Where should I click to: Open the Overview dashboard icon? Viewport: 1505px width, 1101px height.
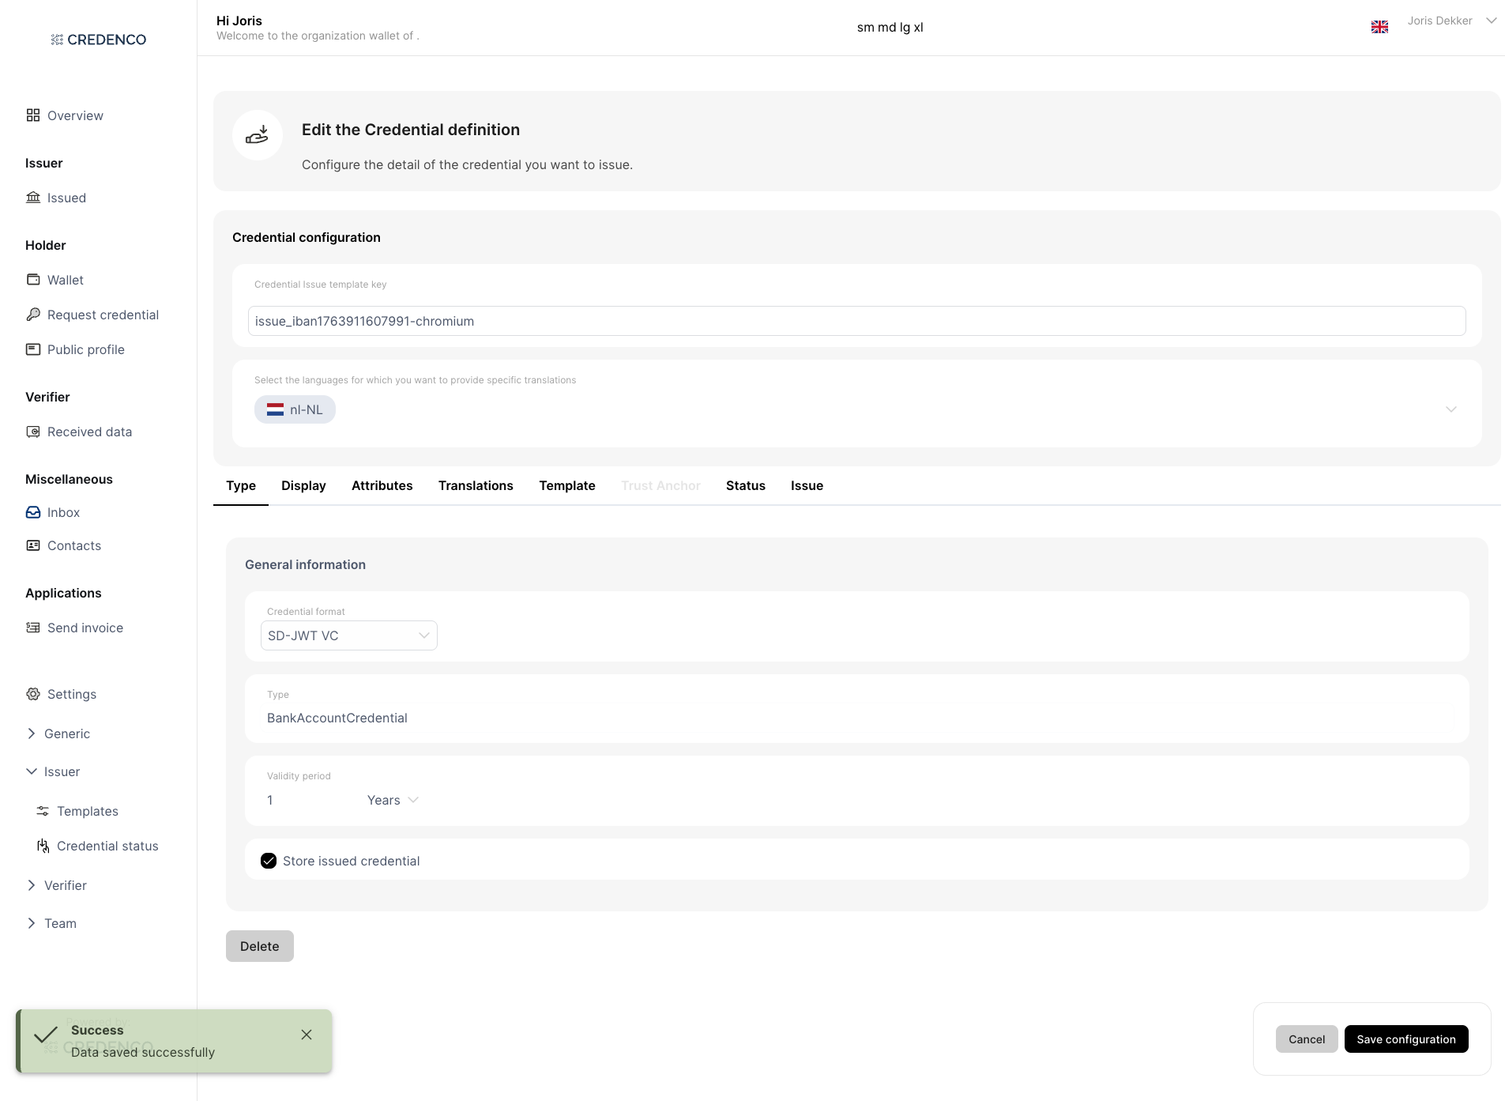coord(32,115)
